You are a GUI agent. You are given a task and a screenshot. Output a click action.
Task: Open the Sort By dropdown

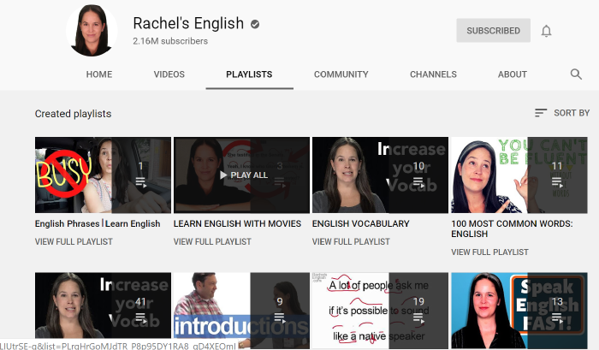coord(562,113)
